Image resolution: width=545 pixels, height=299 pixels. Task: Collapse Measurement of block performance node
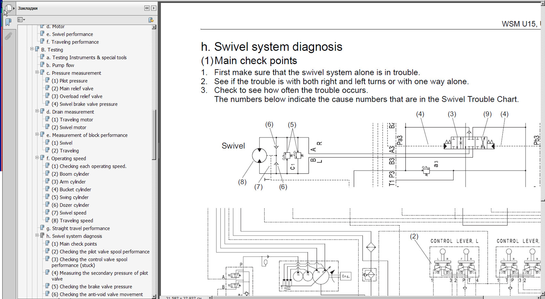[37, 135]
